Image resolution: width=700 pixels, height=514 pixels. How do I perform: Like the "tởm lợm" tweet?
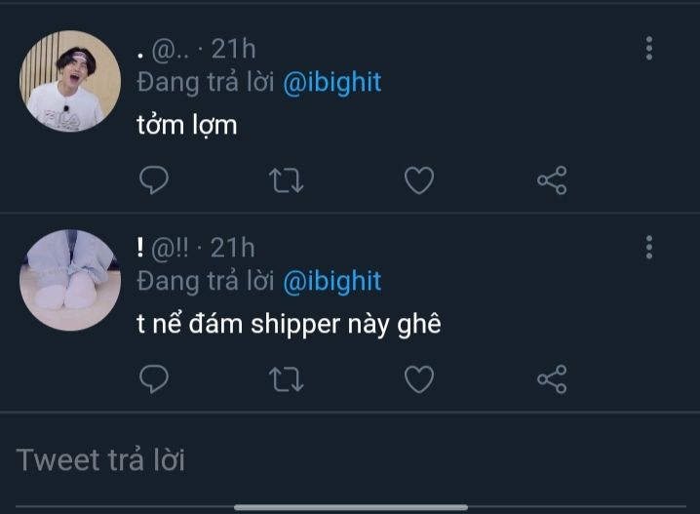[x=419, y=180]
